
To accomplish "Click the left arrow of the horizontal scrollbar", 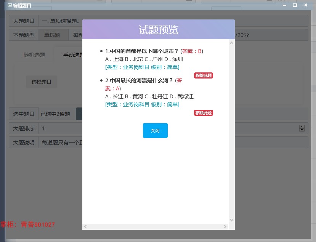I will (86, 227).
